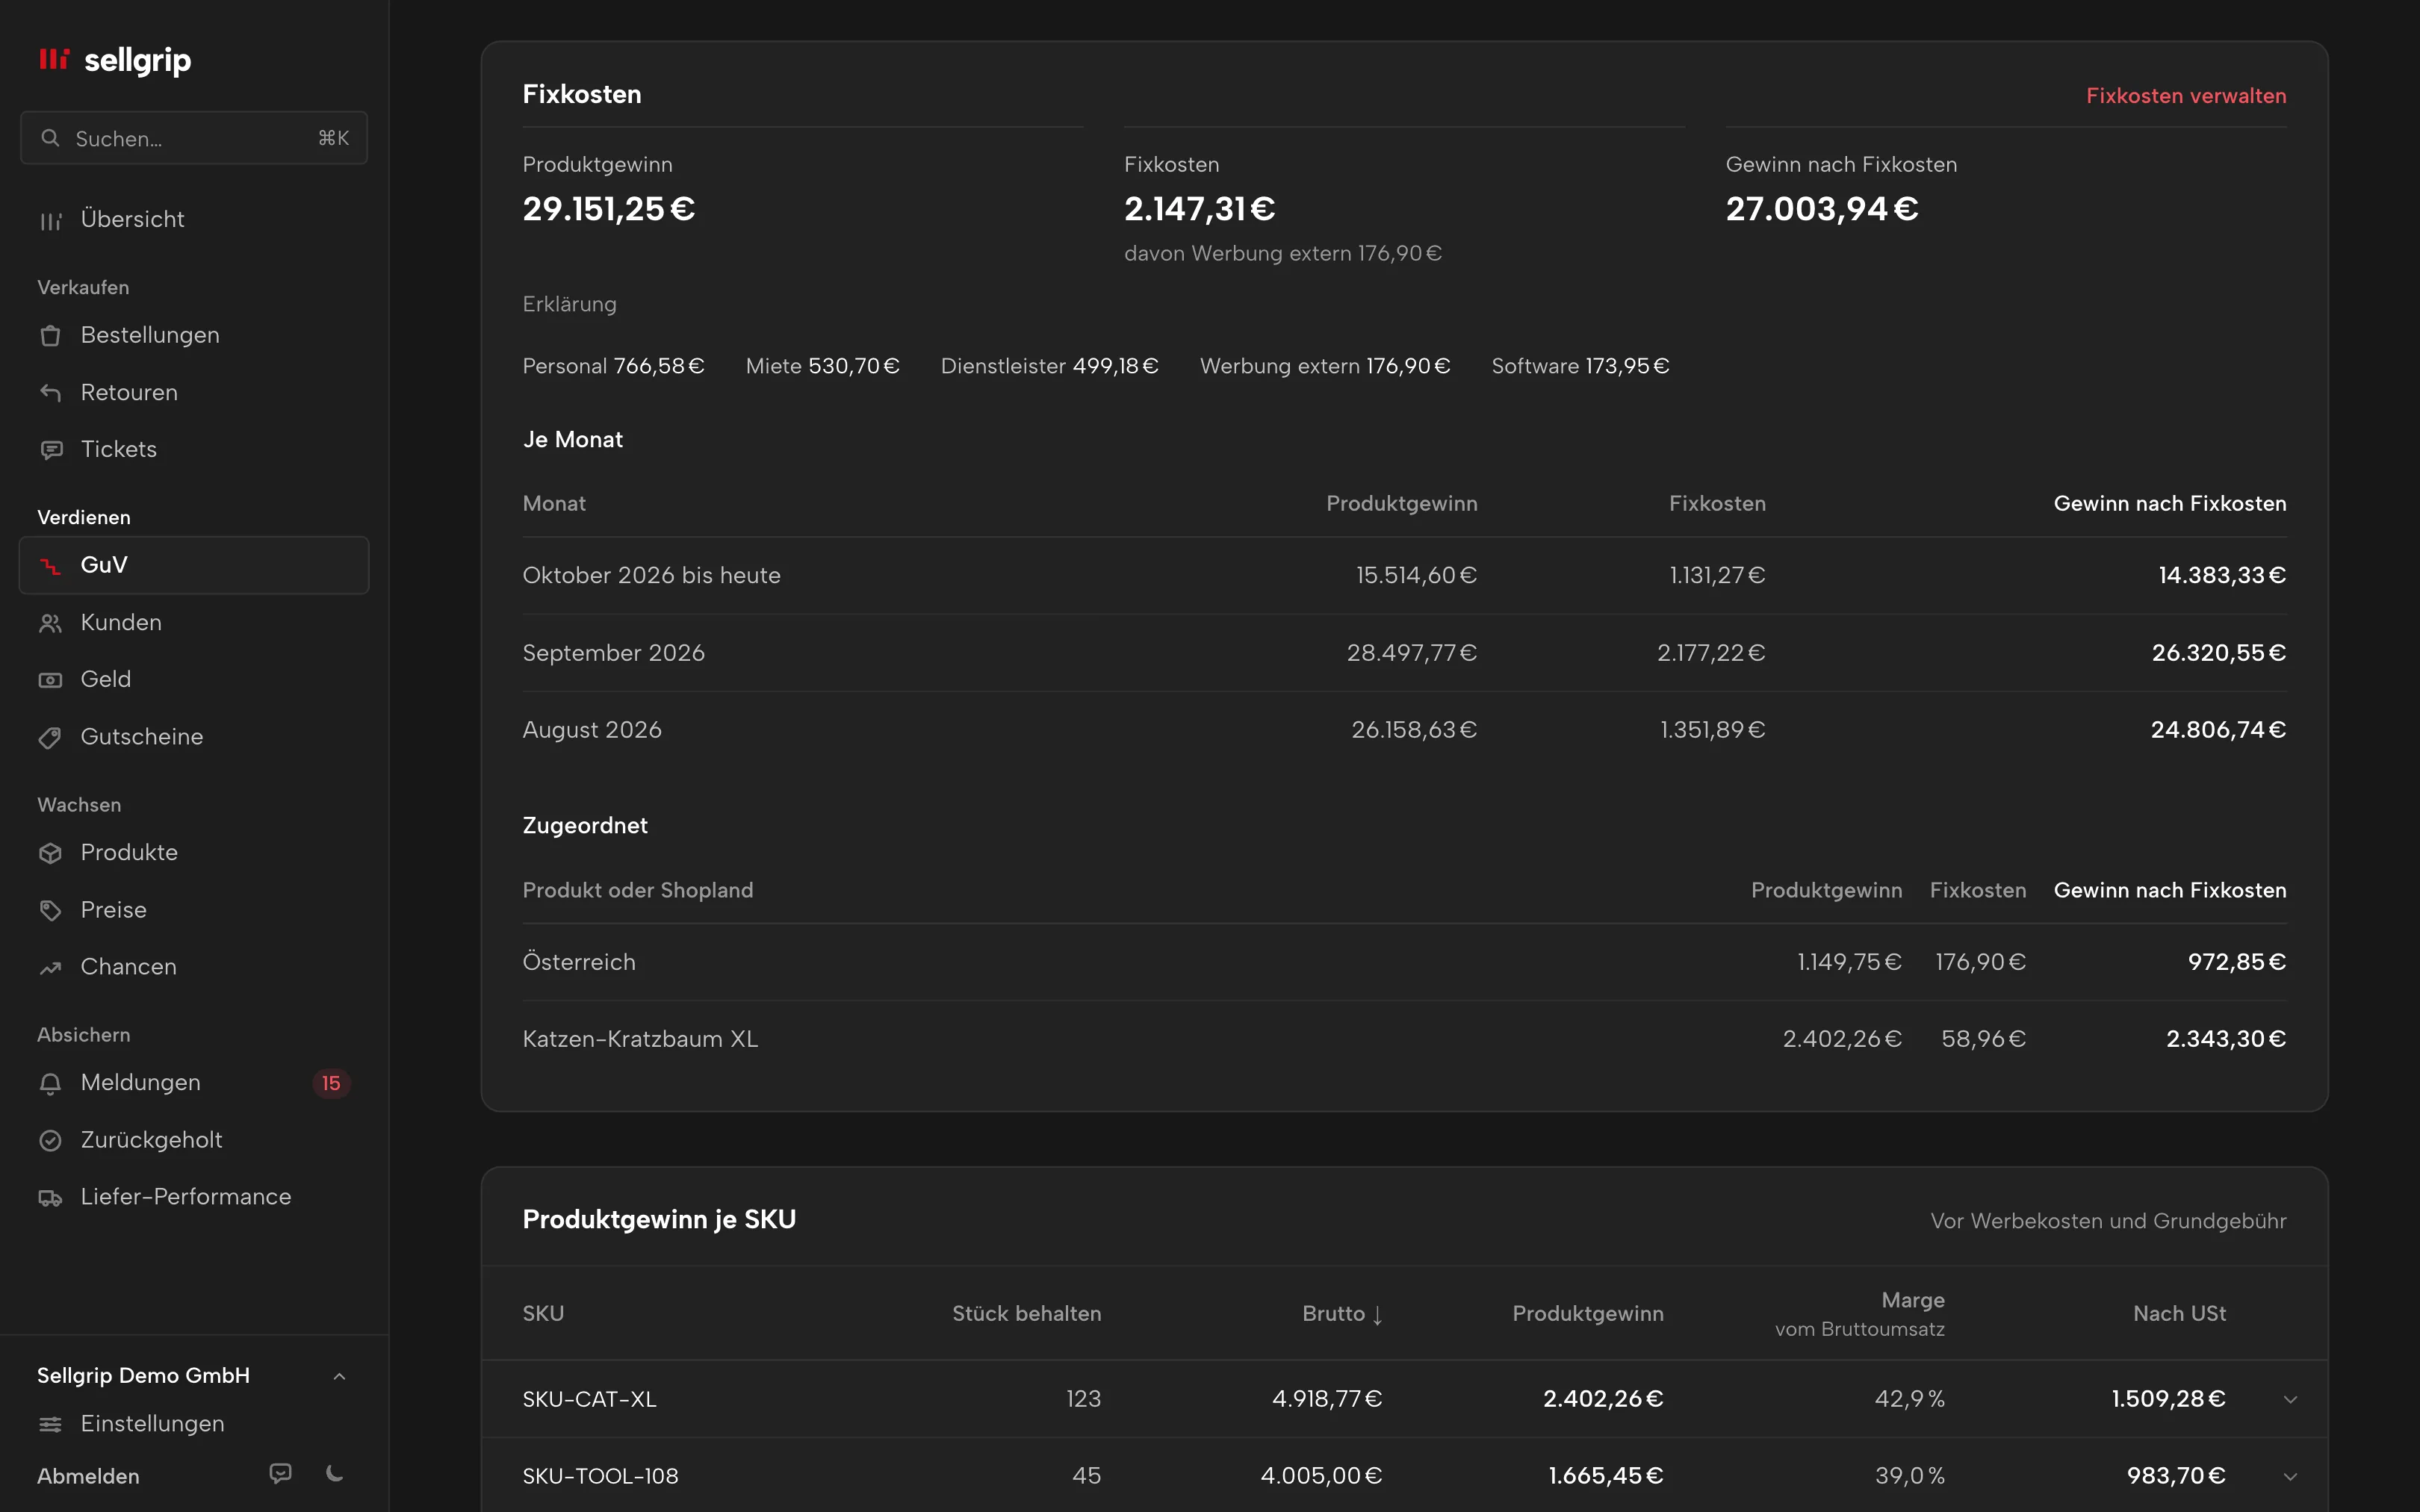
Task: Open the feedback chat icon near Abmelden
Action: [281, 1473]
